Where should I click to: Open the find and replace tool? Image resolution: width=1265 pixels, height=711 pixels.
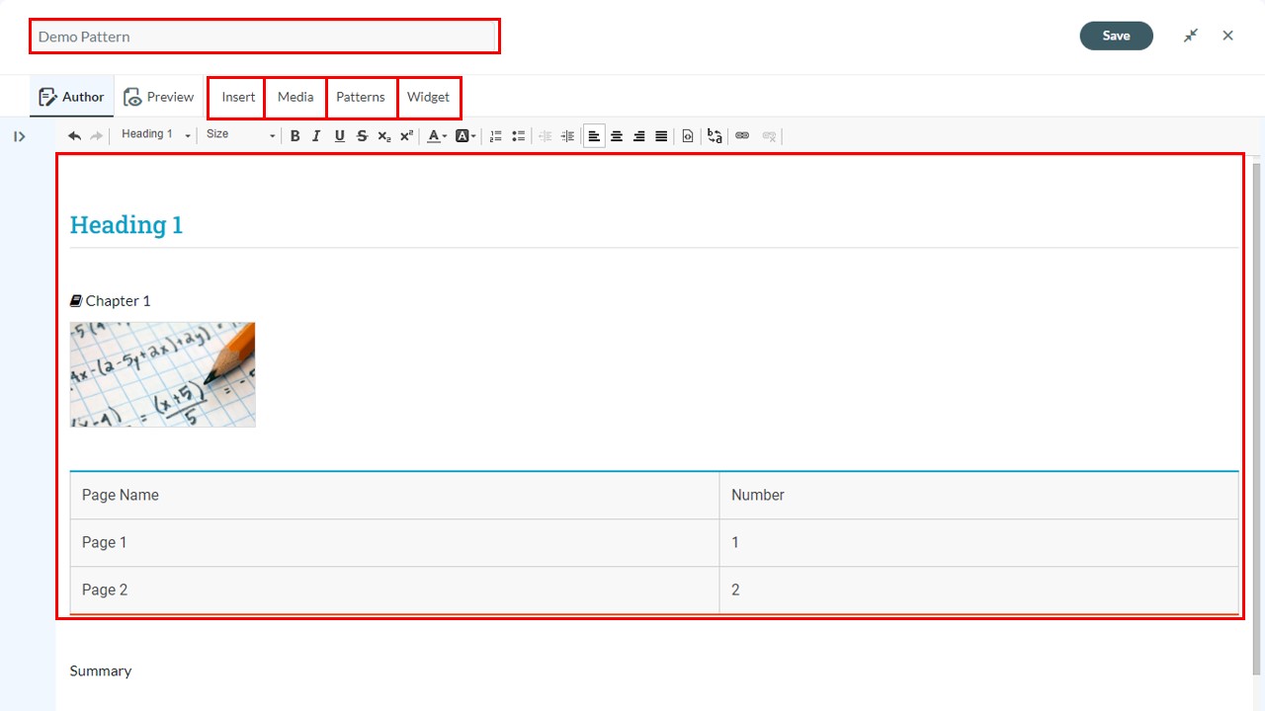point(715,136)
